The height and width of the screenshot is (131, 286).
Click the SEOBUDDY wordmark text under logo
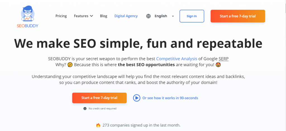click(28, 26)
